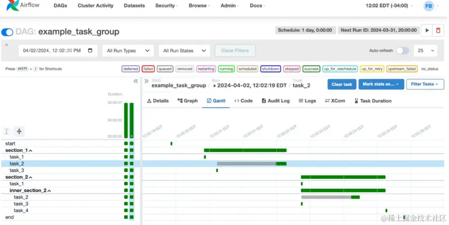Open the Datasets page

pos(134,6)
